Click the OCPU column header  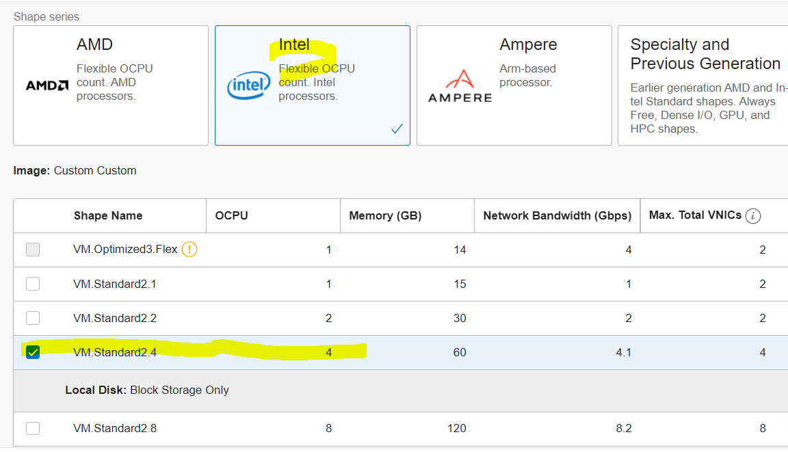[x=232, y=215]
